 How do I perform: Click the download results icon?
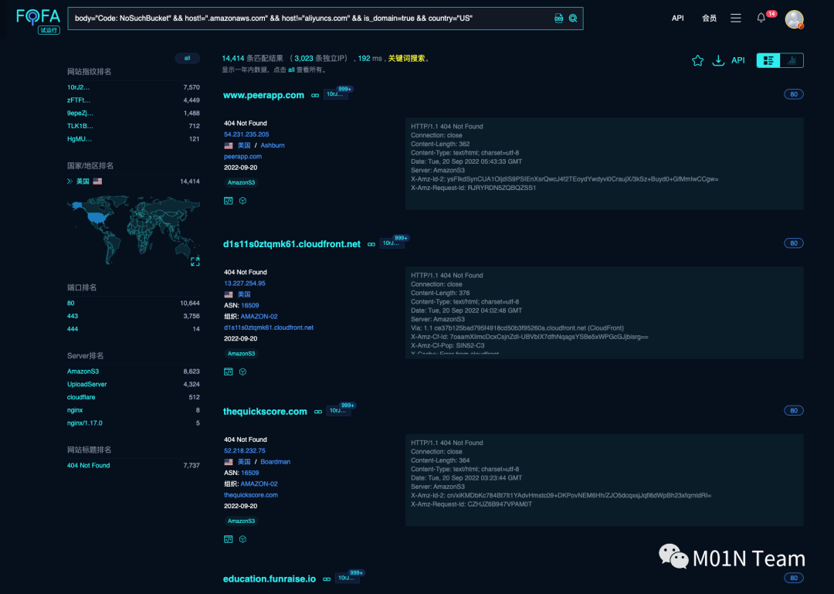[718, 61]
